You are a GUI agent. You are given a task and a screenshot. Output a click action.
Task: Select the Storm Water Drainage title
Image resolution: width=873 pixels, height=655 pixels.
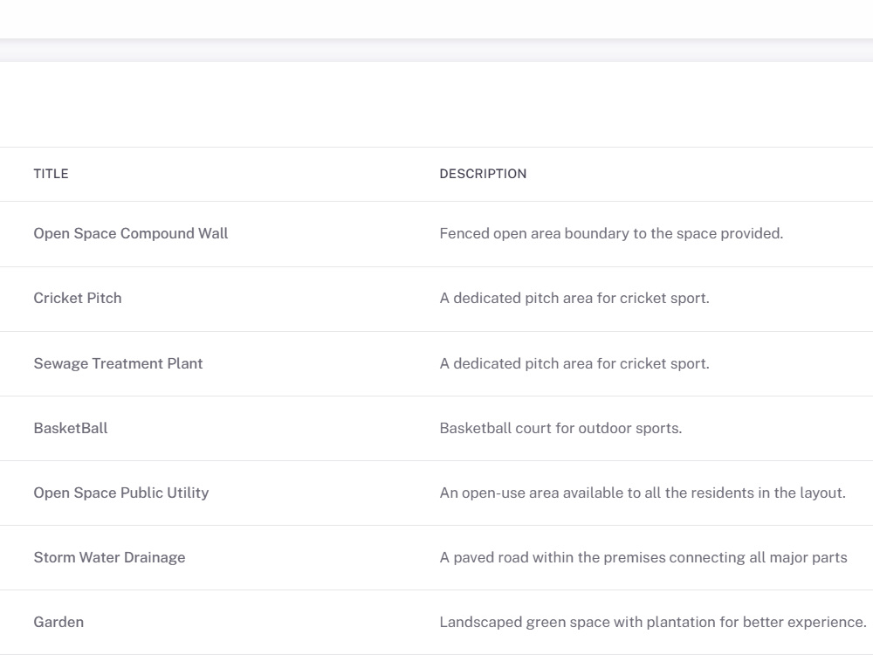pyautogui.click(x=110, y=557)
